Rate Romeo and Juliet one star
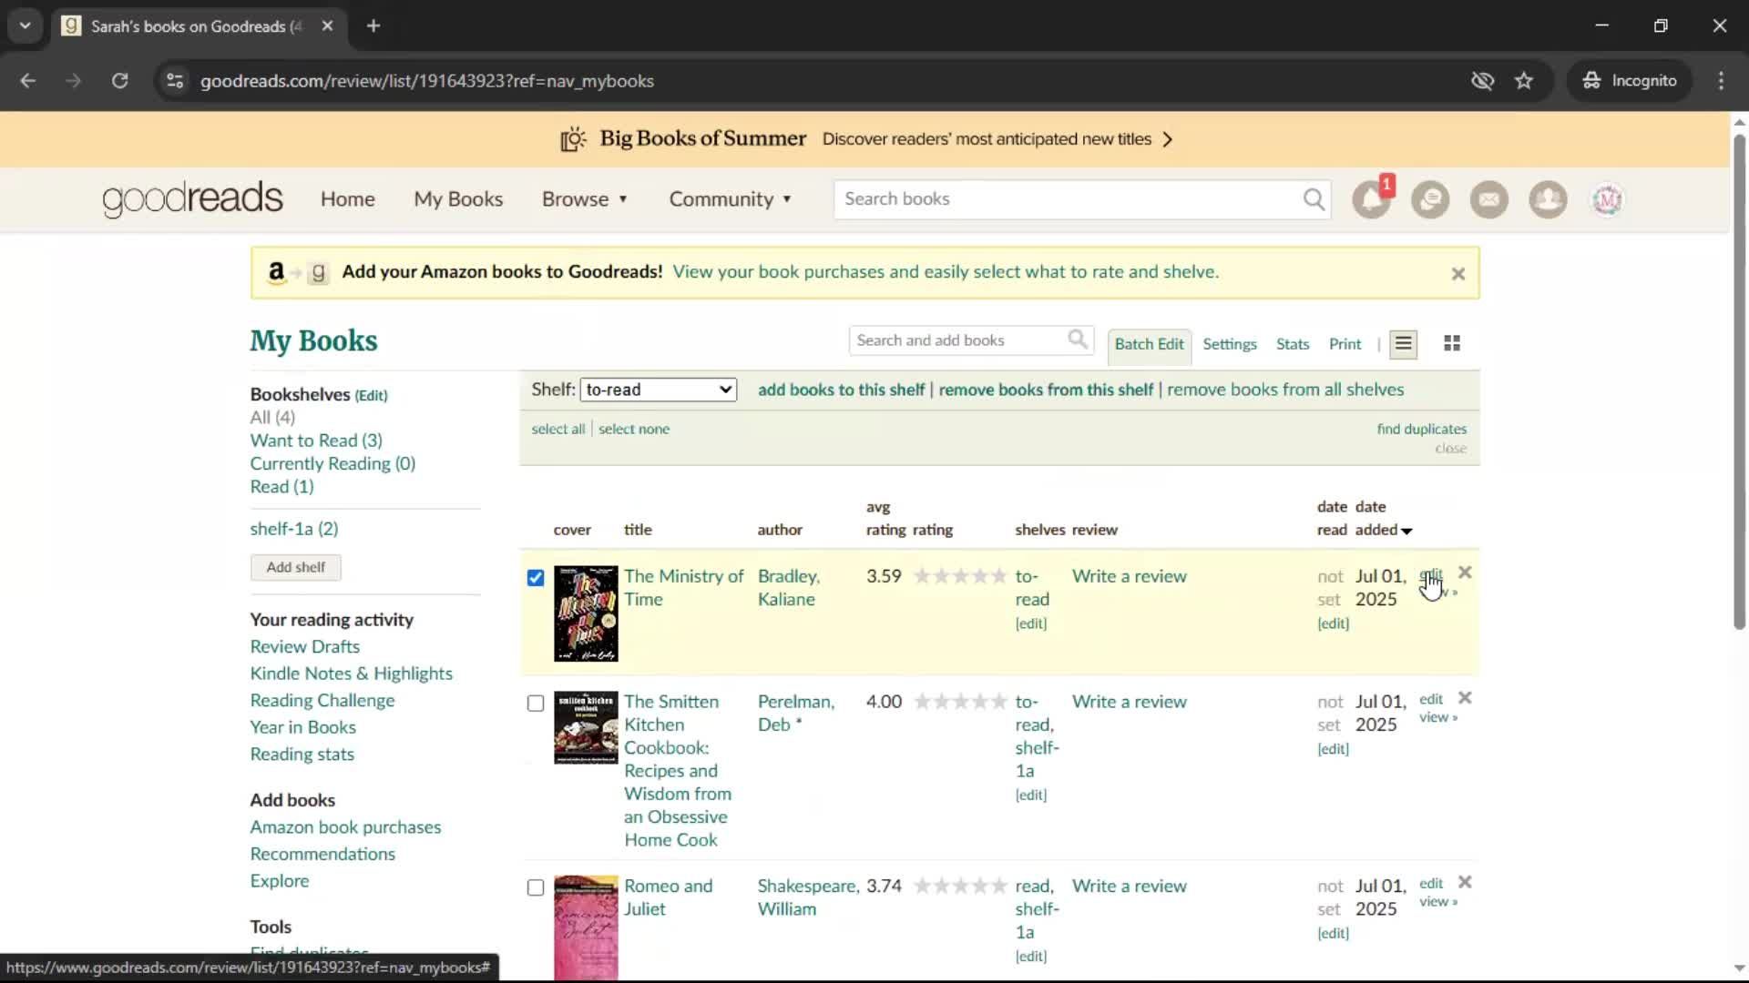The height and width of the screenshot is (983, 1749). pos(922,886)
